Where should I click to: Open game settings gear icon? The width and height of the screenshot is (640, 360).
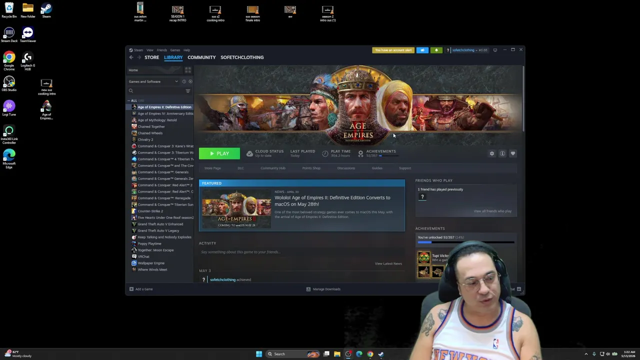point(492,153)
